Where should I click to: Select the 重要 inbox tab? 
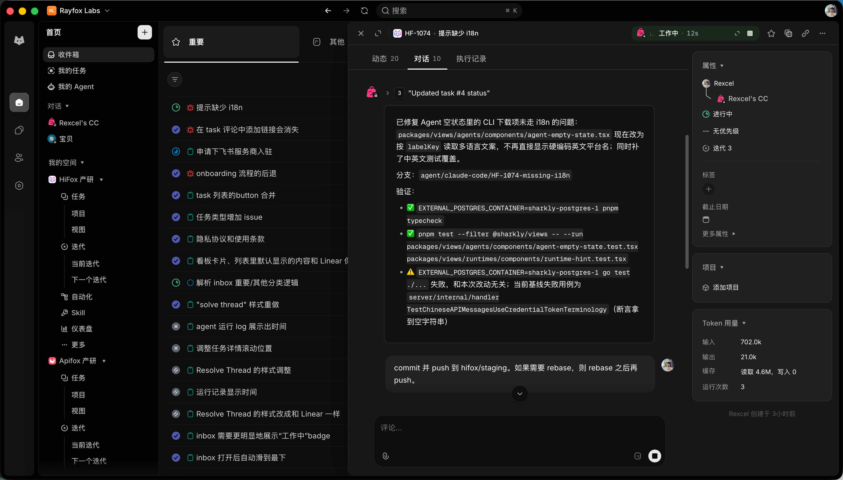click(x=231, y=42)
